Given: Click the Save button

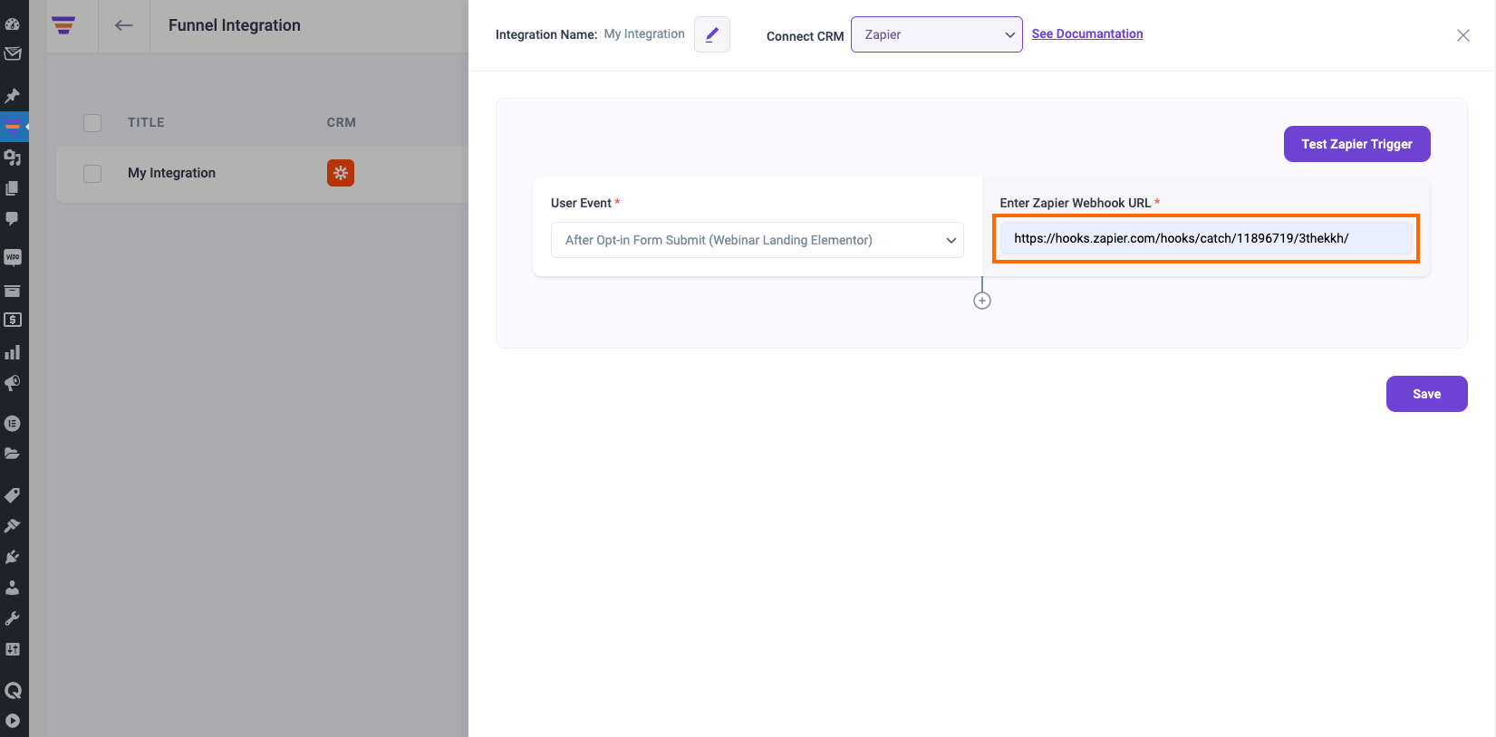Looking at the screenshot, I should click(1427, 394).
